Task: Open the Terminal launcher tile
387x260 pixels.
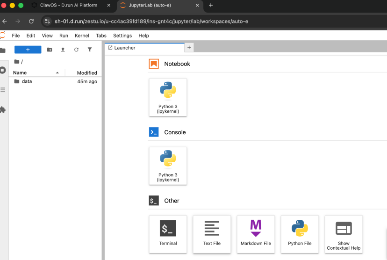Action: click(168, 234)
